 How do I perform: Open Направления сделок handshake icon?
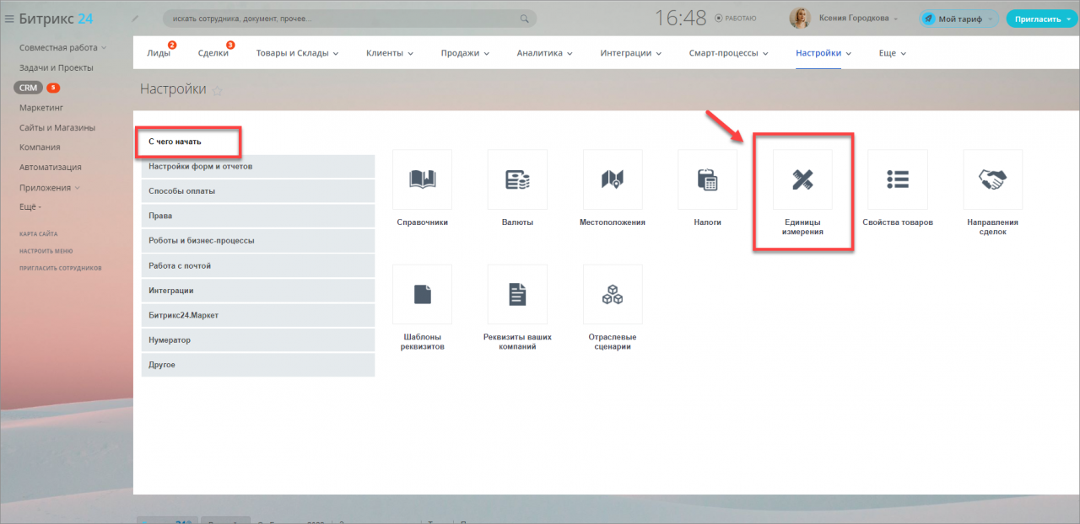992,179
